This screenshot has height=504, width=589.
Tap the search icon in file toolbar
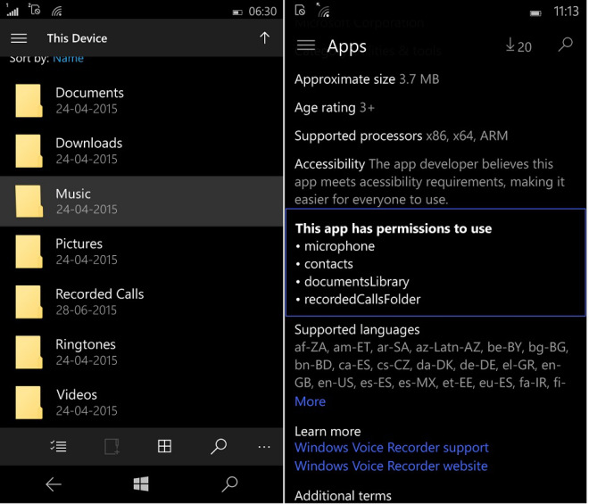[x=219, y=446]
